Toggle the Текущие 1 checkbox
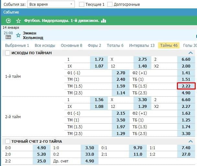This screenshot has height=166, width=197. click(x=82, y=5)
